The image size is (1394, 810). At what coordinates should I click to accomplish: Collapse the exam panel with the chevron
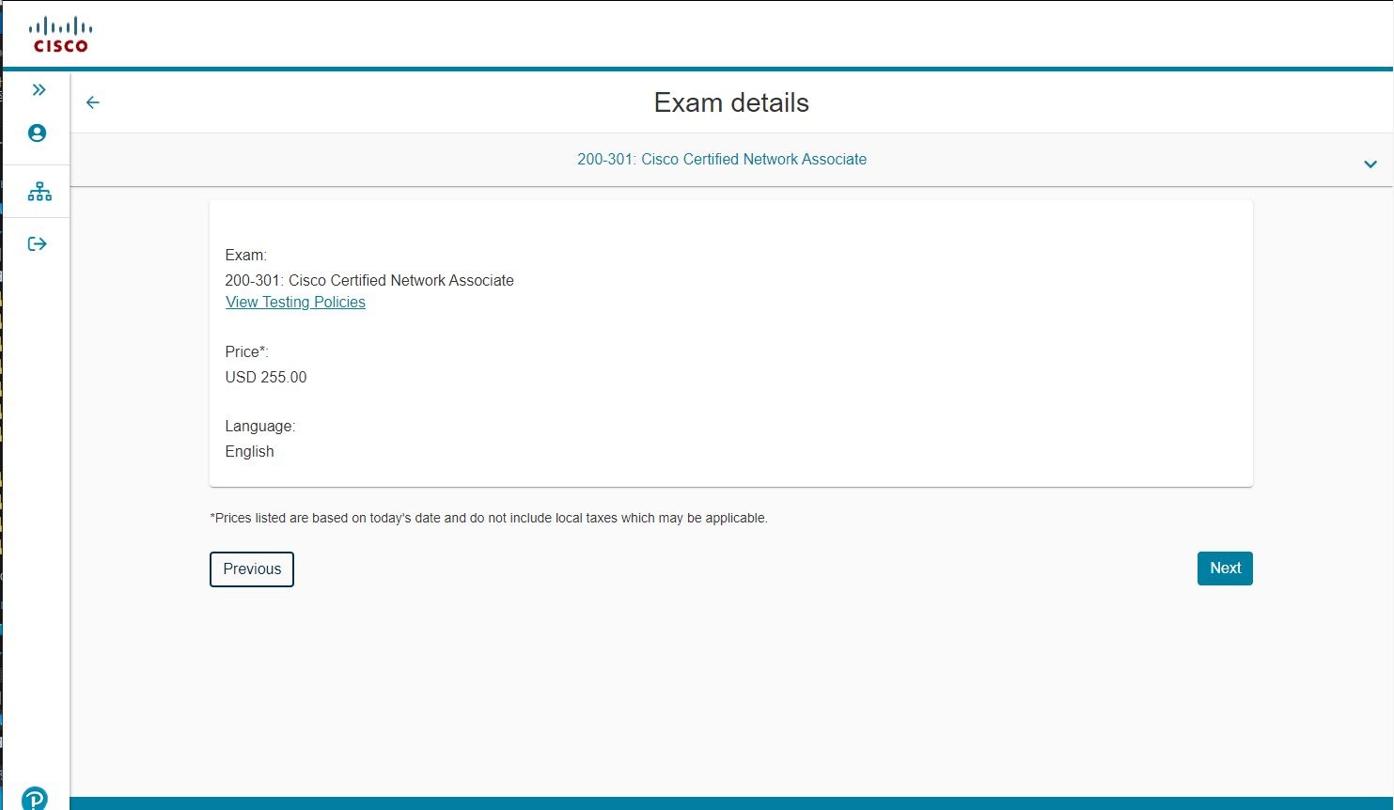1370,164
